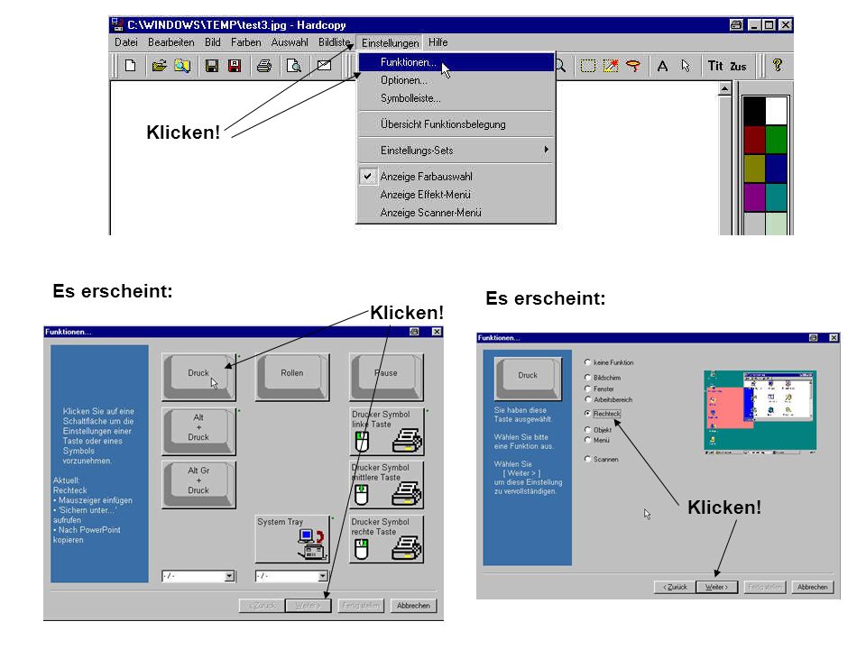Pick the navy blue color swatch
The height and width of the screenshot is (649, 866).
click(776, 169)
